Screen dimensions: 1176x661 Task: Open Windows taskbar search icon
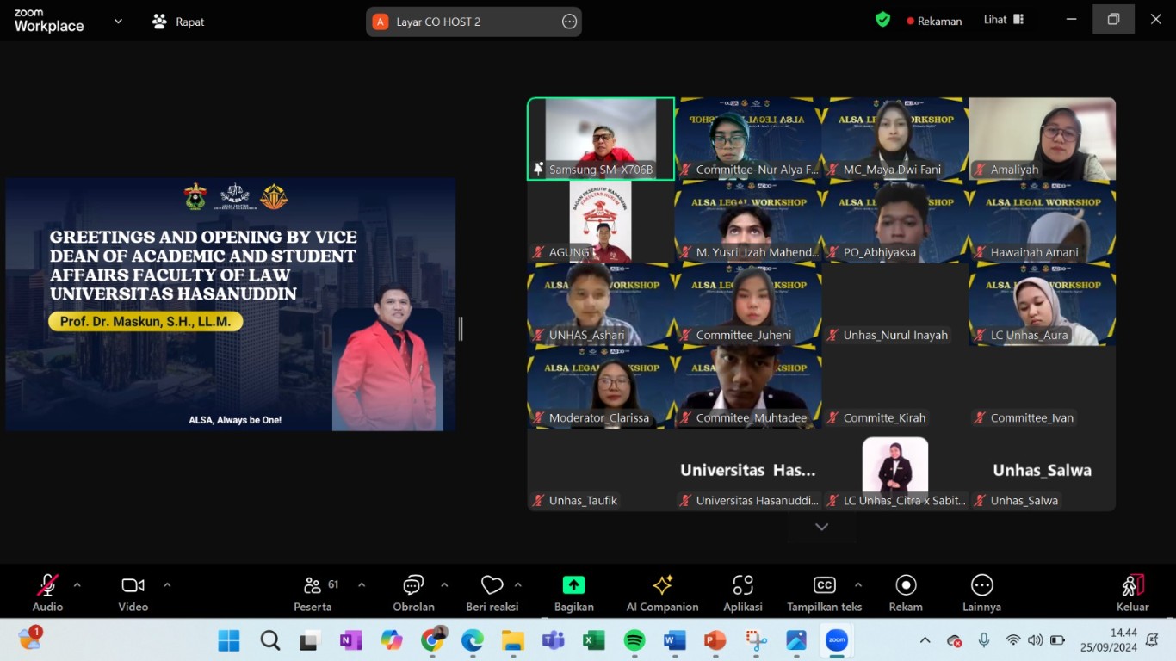(269, 640)
